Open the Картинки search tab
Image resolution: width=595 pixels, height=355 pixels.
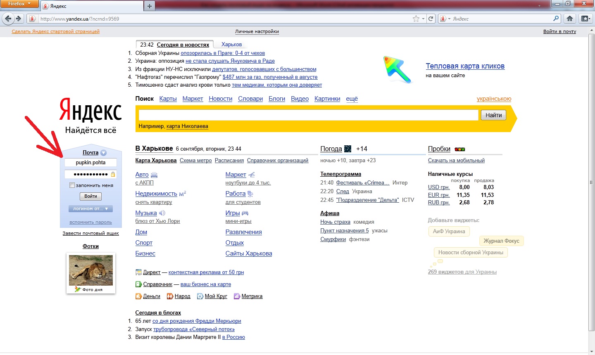pyautogui.click(x=327, y=99)
